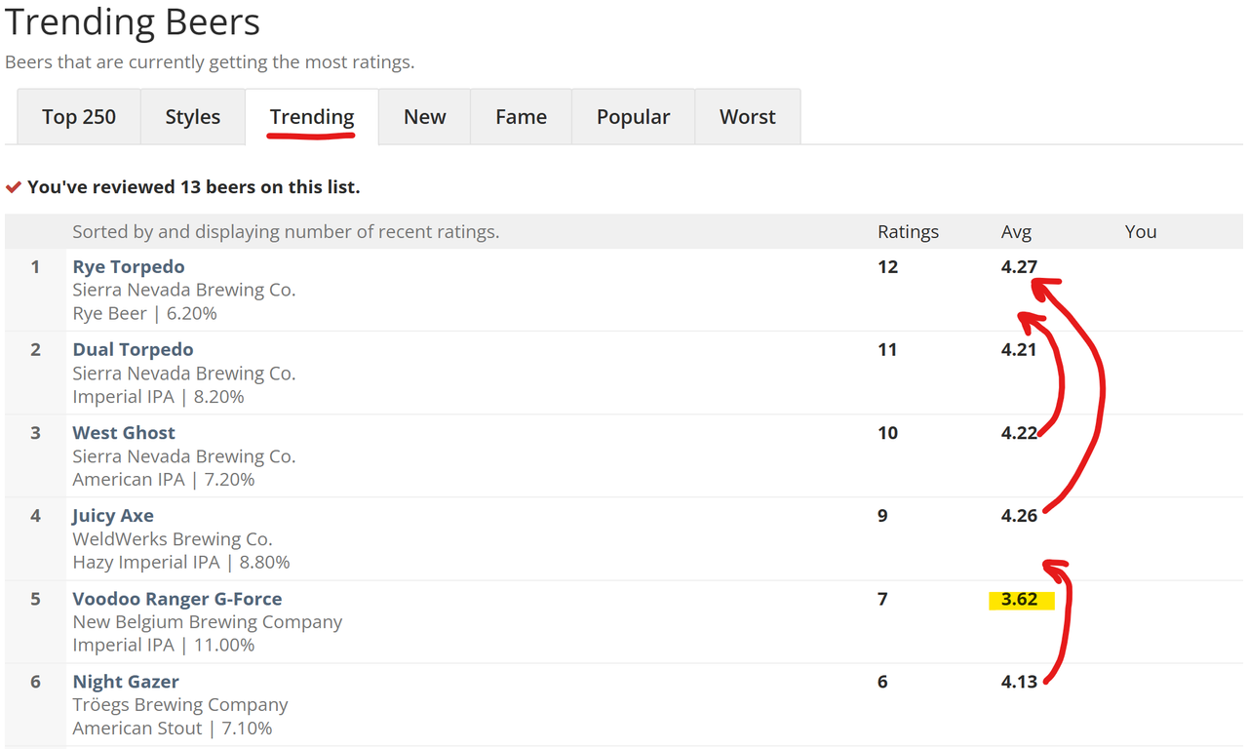Open the New tab

[425, 117]
